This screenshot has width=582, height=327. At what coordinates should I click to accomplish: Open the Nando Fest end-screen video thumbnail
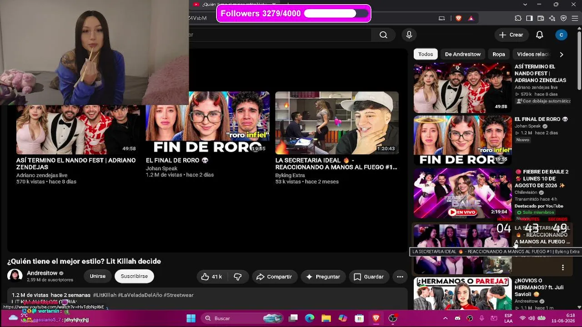pos(78,129)
